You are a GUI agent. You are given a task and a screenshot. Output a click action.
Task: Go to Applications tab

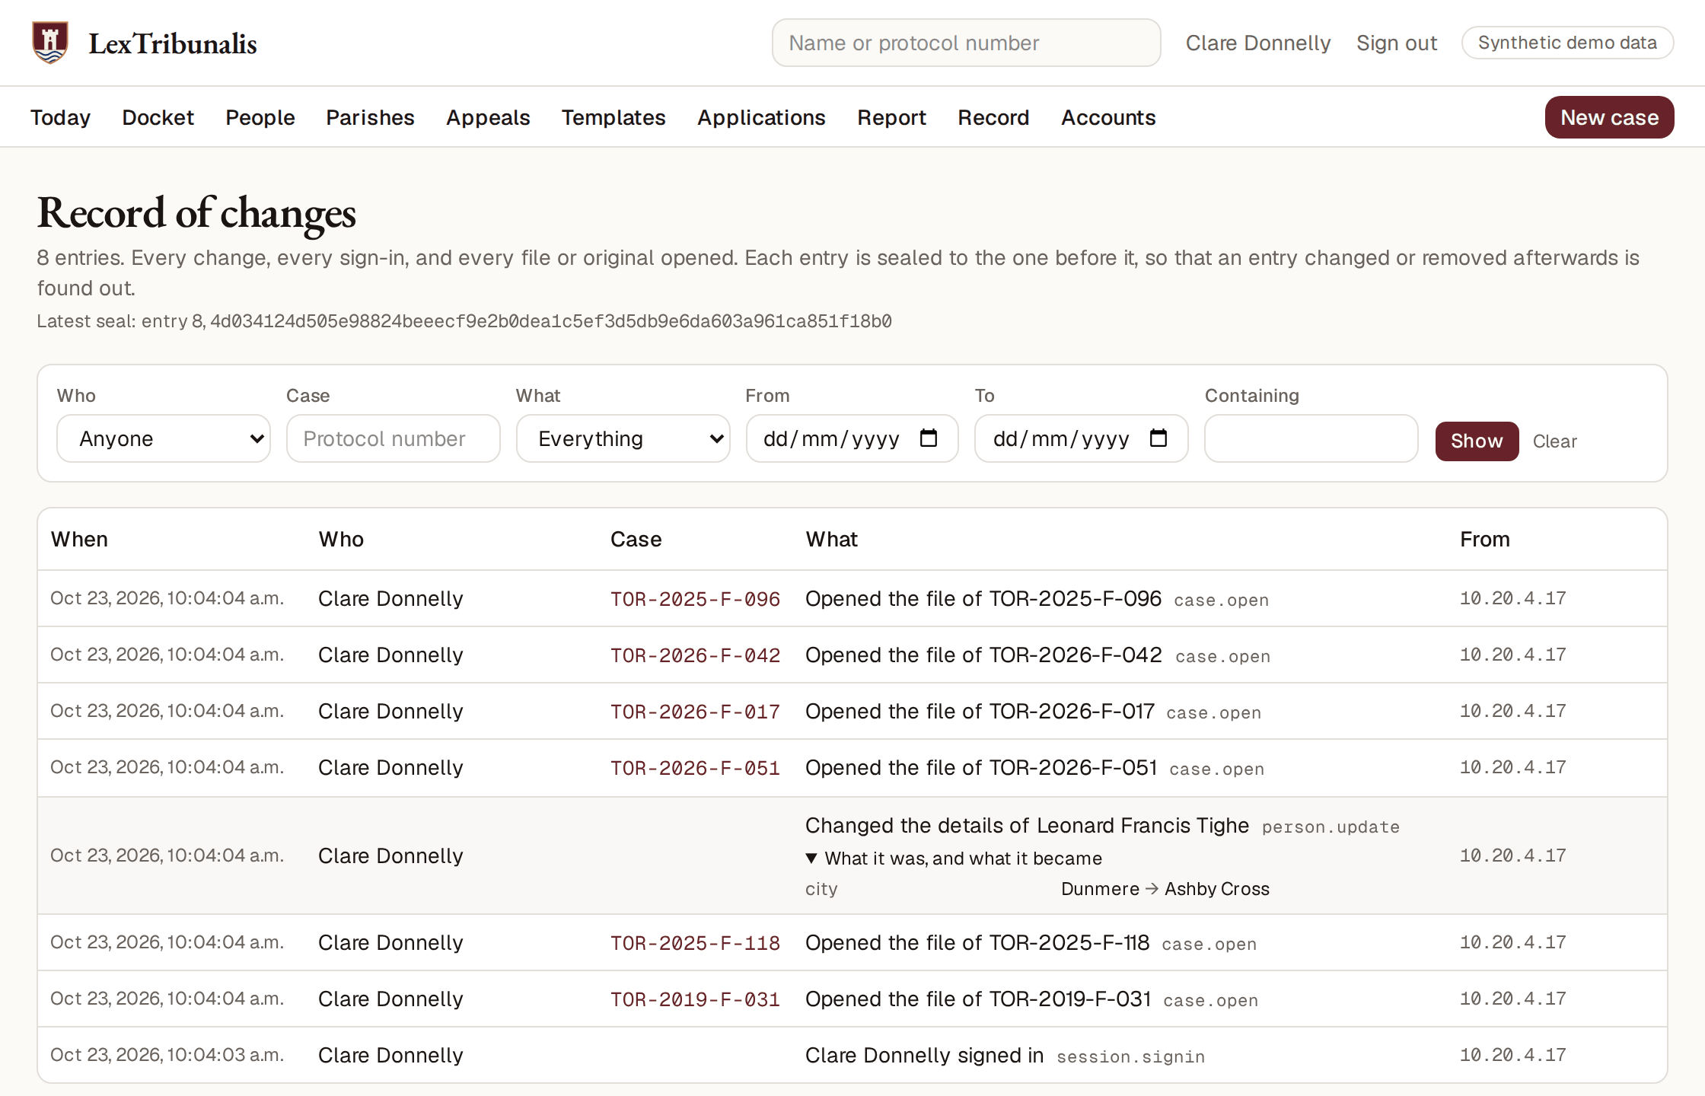(761, 117)
